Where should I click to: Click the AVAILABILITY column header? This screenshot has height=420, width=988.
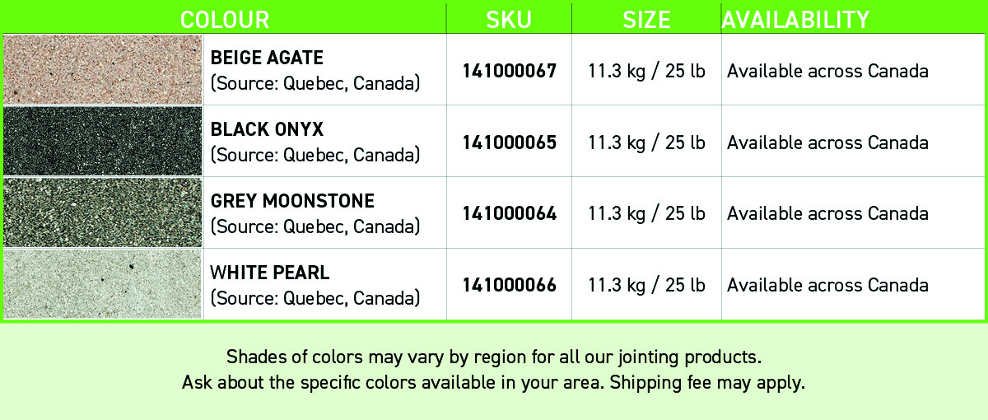[x=795, y=20]
